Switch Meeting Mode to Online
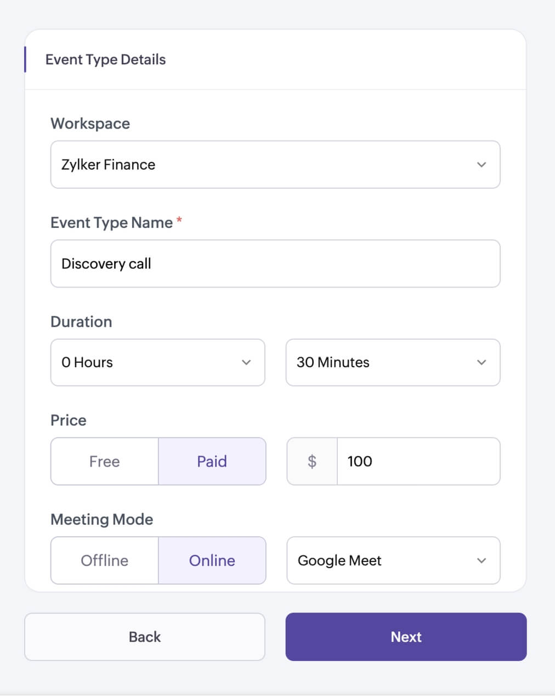 point(212,560)
